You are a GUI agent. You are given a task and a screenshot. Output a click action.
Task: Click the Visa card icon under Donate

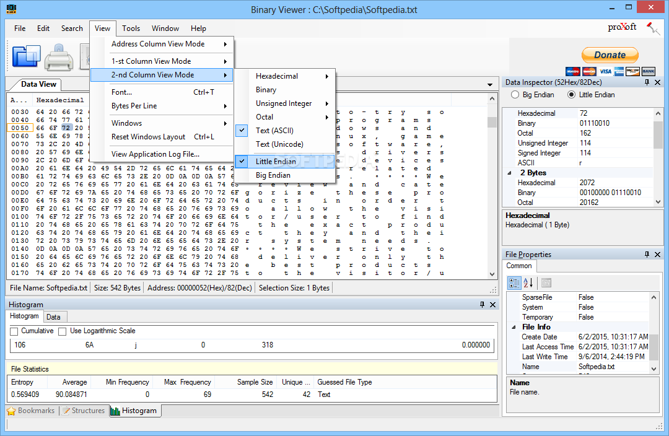click(x=605, y=71)
